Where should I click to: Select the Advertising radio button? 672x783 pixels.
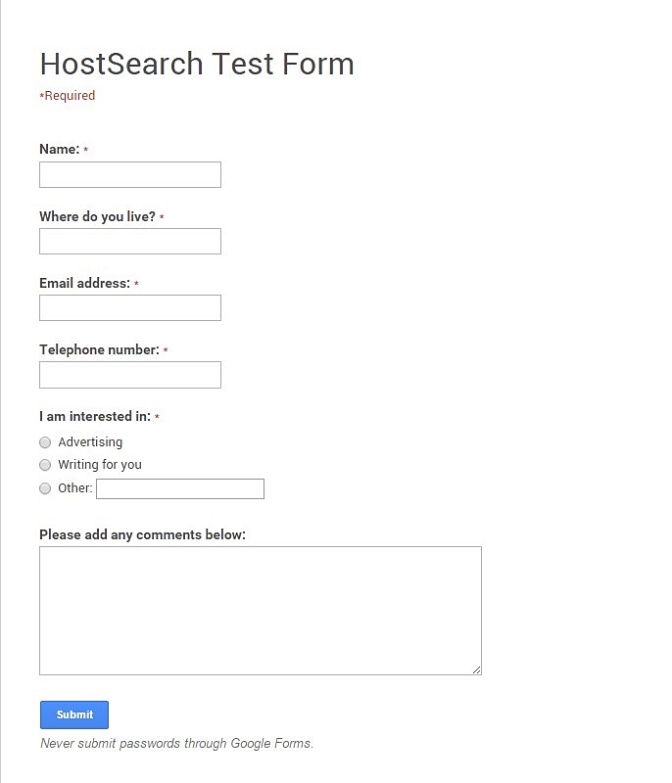45,442
